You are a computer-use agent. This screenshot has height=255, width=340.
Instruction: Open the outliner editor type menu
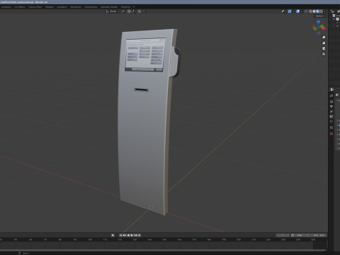pos(332,11)
